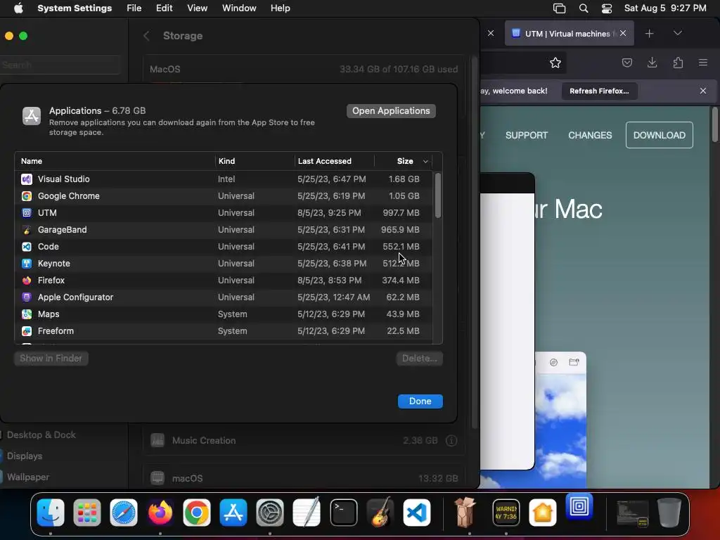Select the GarageBand row
Screen dimensions: 720x540
pyautogui.click(x=224, y=230)
